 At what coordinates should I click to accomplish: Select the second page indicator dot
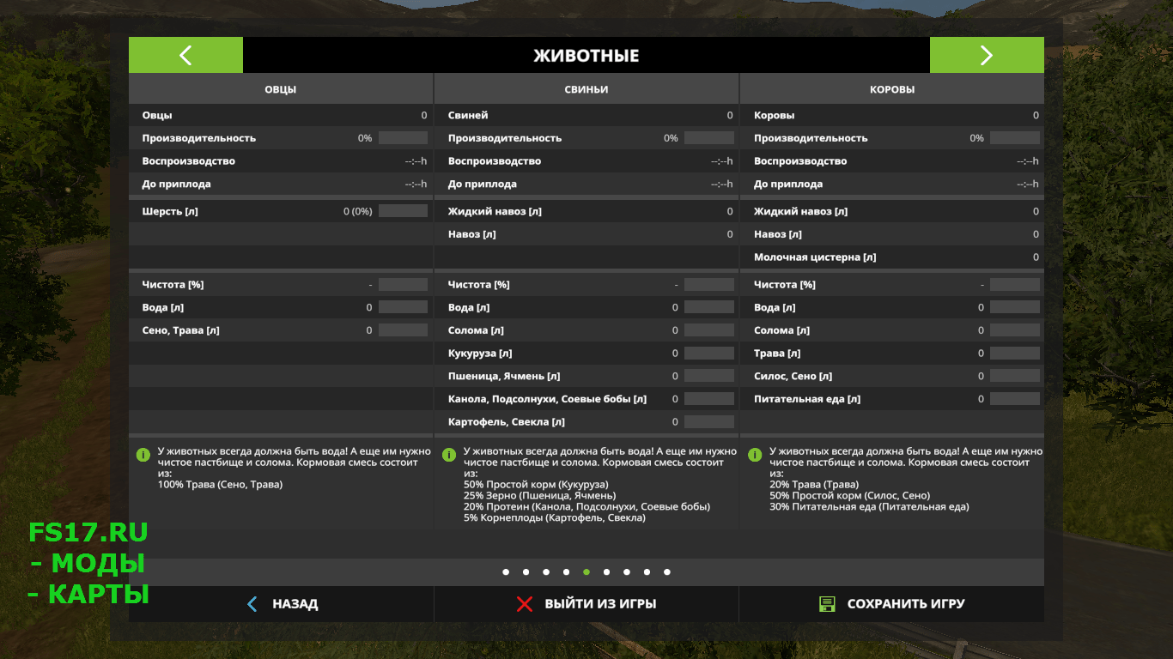coord(526,572)
